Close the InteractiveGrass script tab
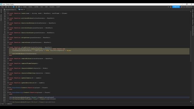This screenshot has width=194, height=109. click(x=15, y=9)
